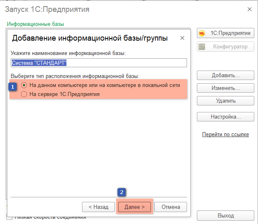Click the 'Информационные базы' heading text
Viewport: 258px width, 224px height.
coord(35,24)
